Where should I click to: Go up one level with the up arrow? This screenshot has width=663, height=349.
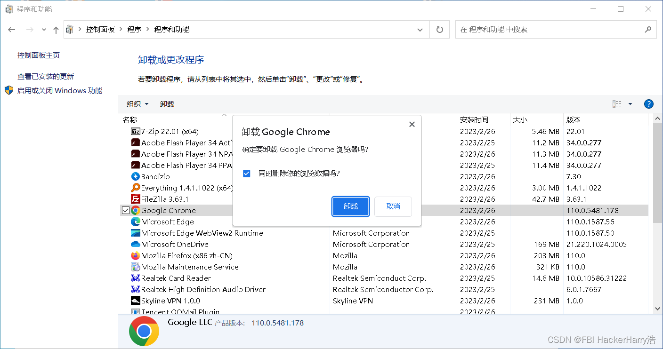coord(56,30)
